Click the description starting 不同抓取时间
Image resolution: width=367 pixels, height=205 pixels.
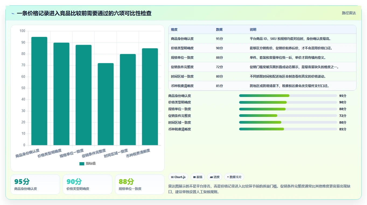(x=288, y=77)
